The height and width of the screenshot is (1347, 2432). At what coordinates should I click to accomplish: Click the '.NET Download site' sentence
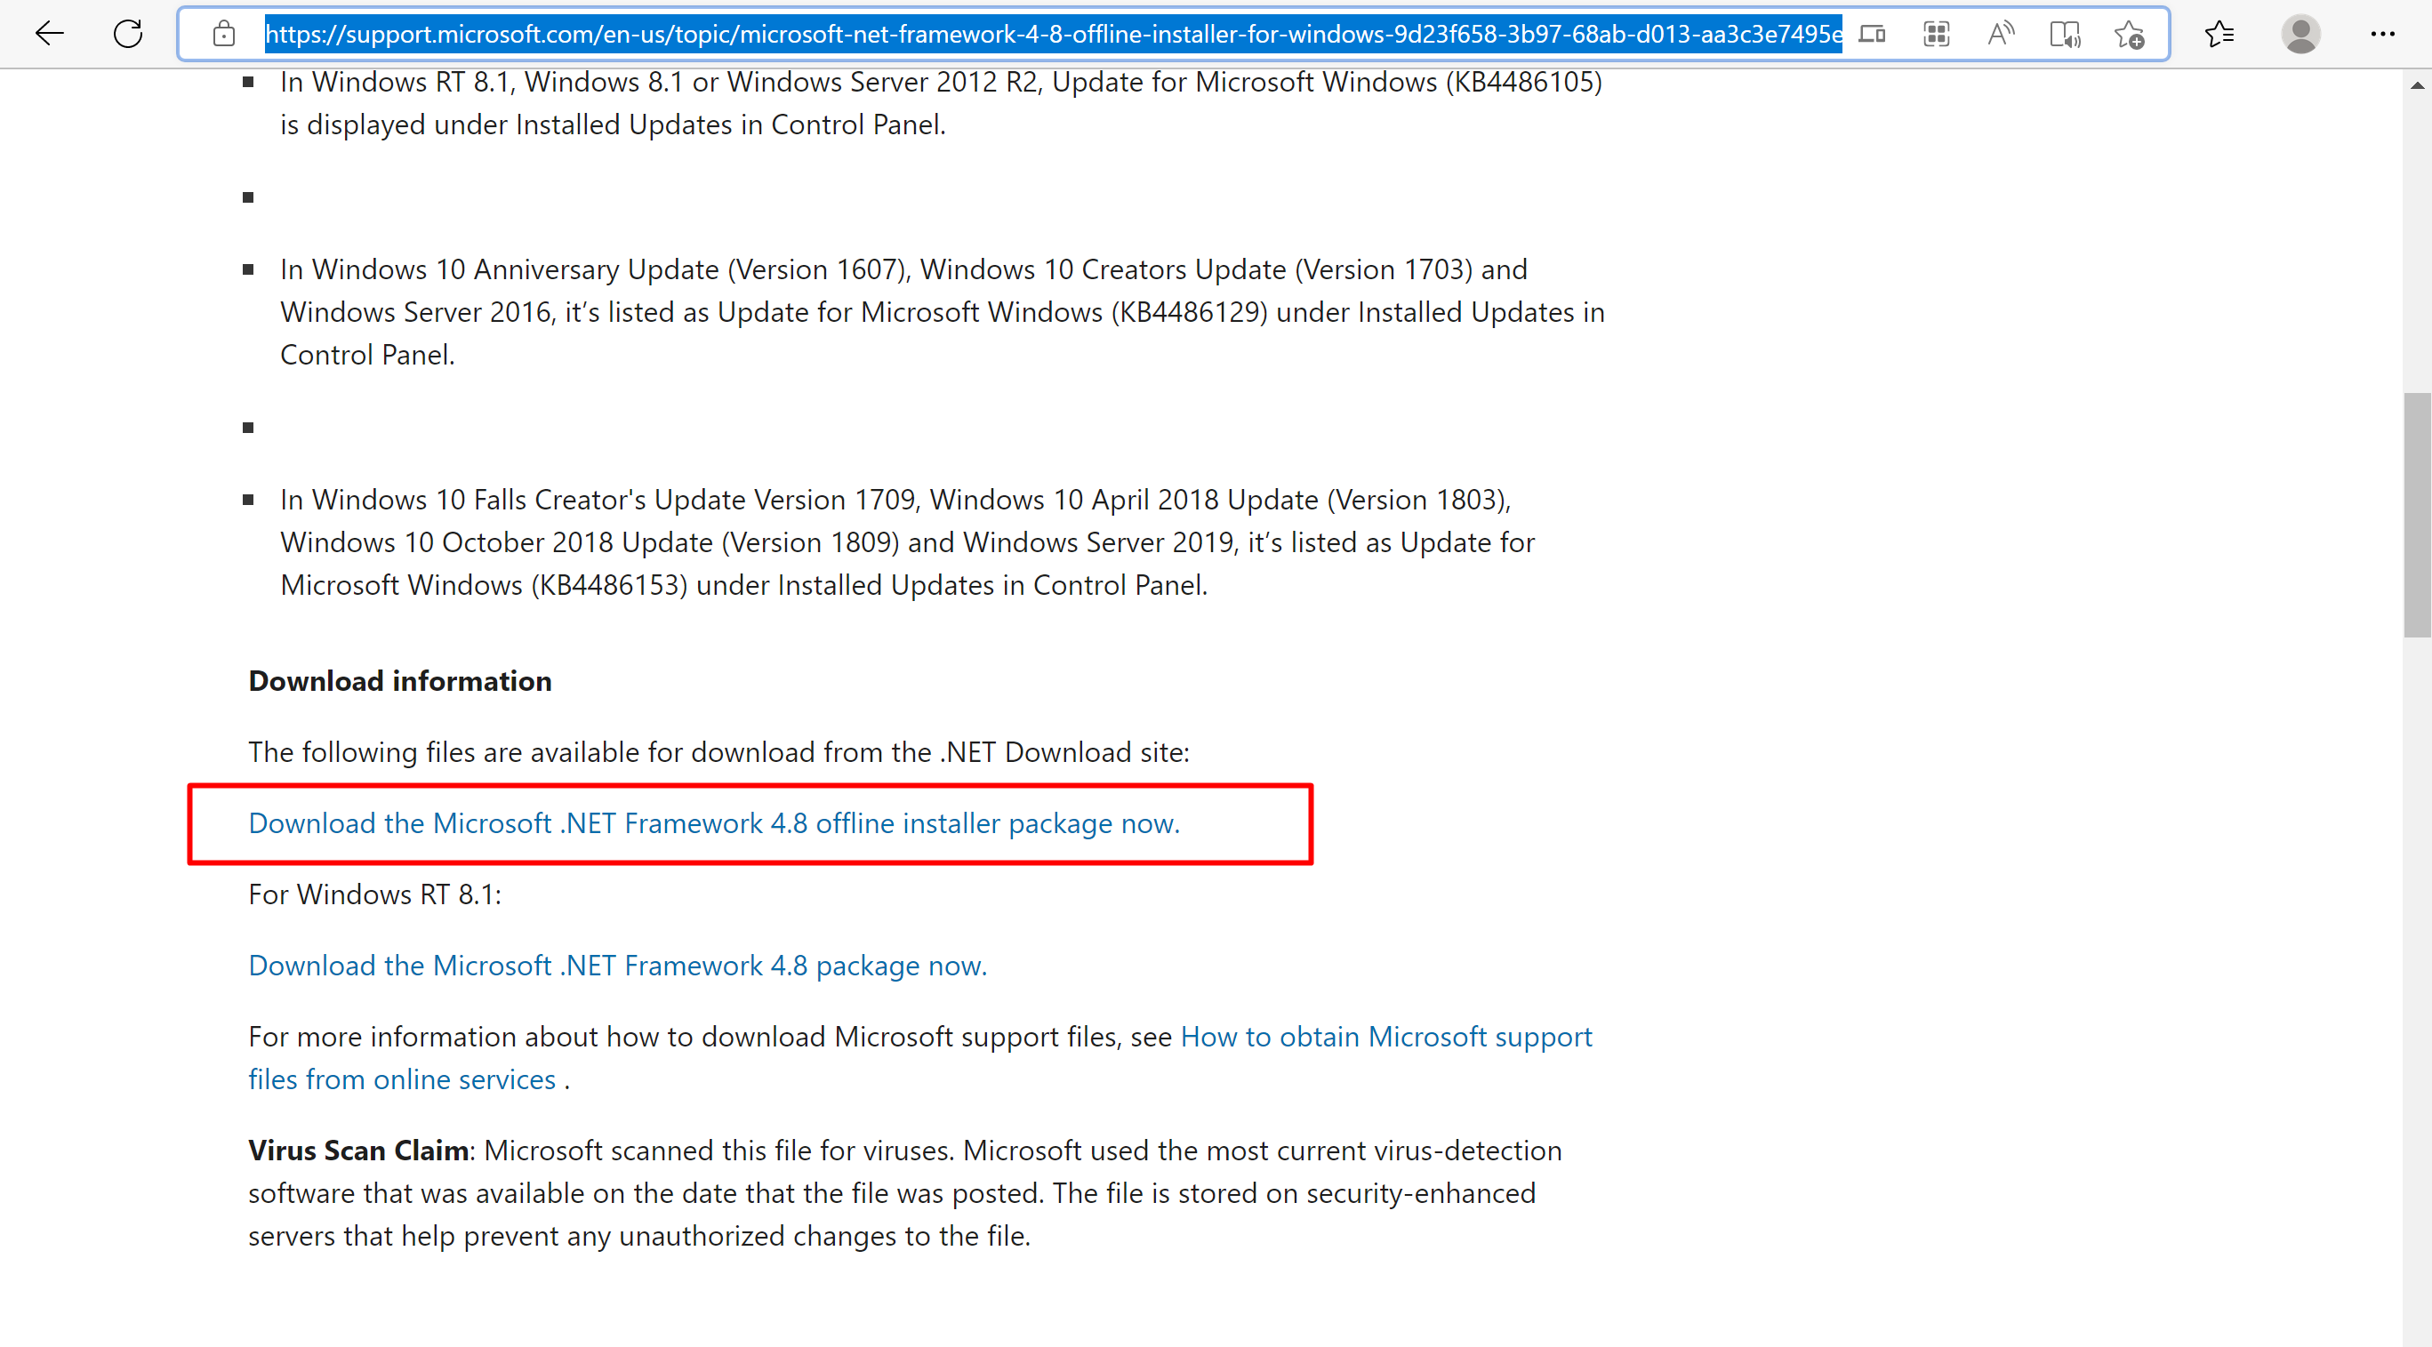pos(718,751)
